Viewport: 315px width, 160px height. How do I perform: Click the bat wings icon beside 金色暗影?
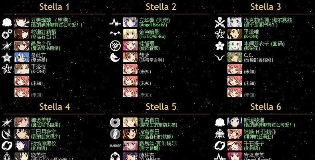[x=115, y=33]
